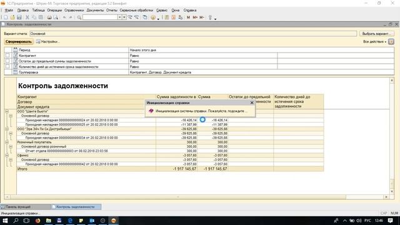Image resolution: width=400 pixels, height=225 pixels.
Task: Click the Calculator toolbar icon
Action: (x=167, y=17)
